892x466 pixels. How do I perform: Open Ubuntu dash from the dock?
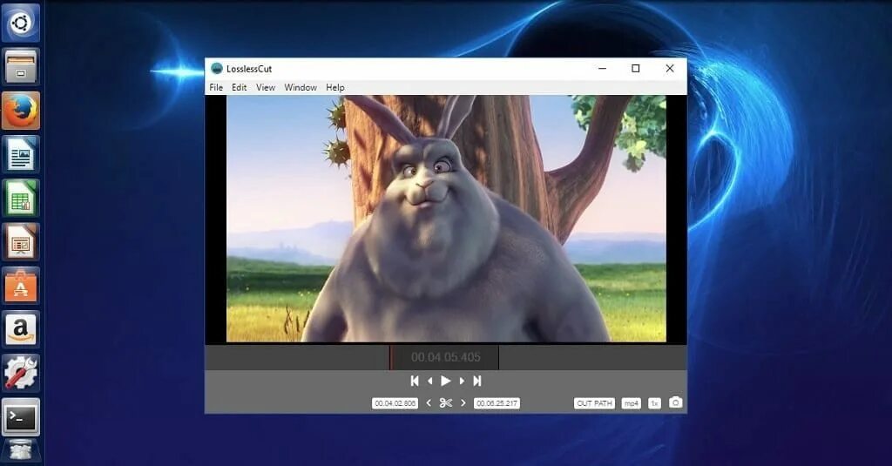tap(21, 23)
